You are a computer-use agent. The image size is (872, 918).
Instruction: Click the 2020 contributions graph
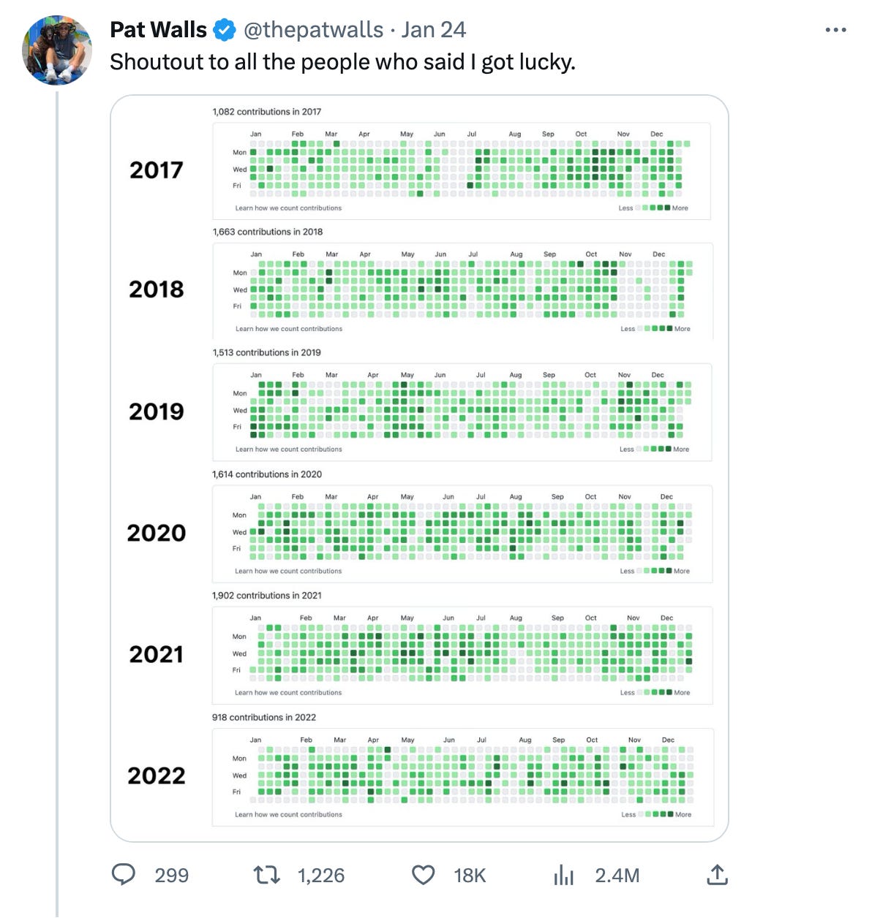point(462,534)
